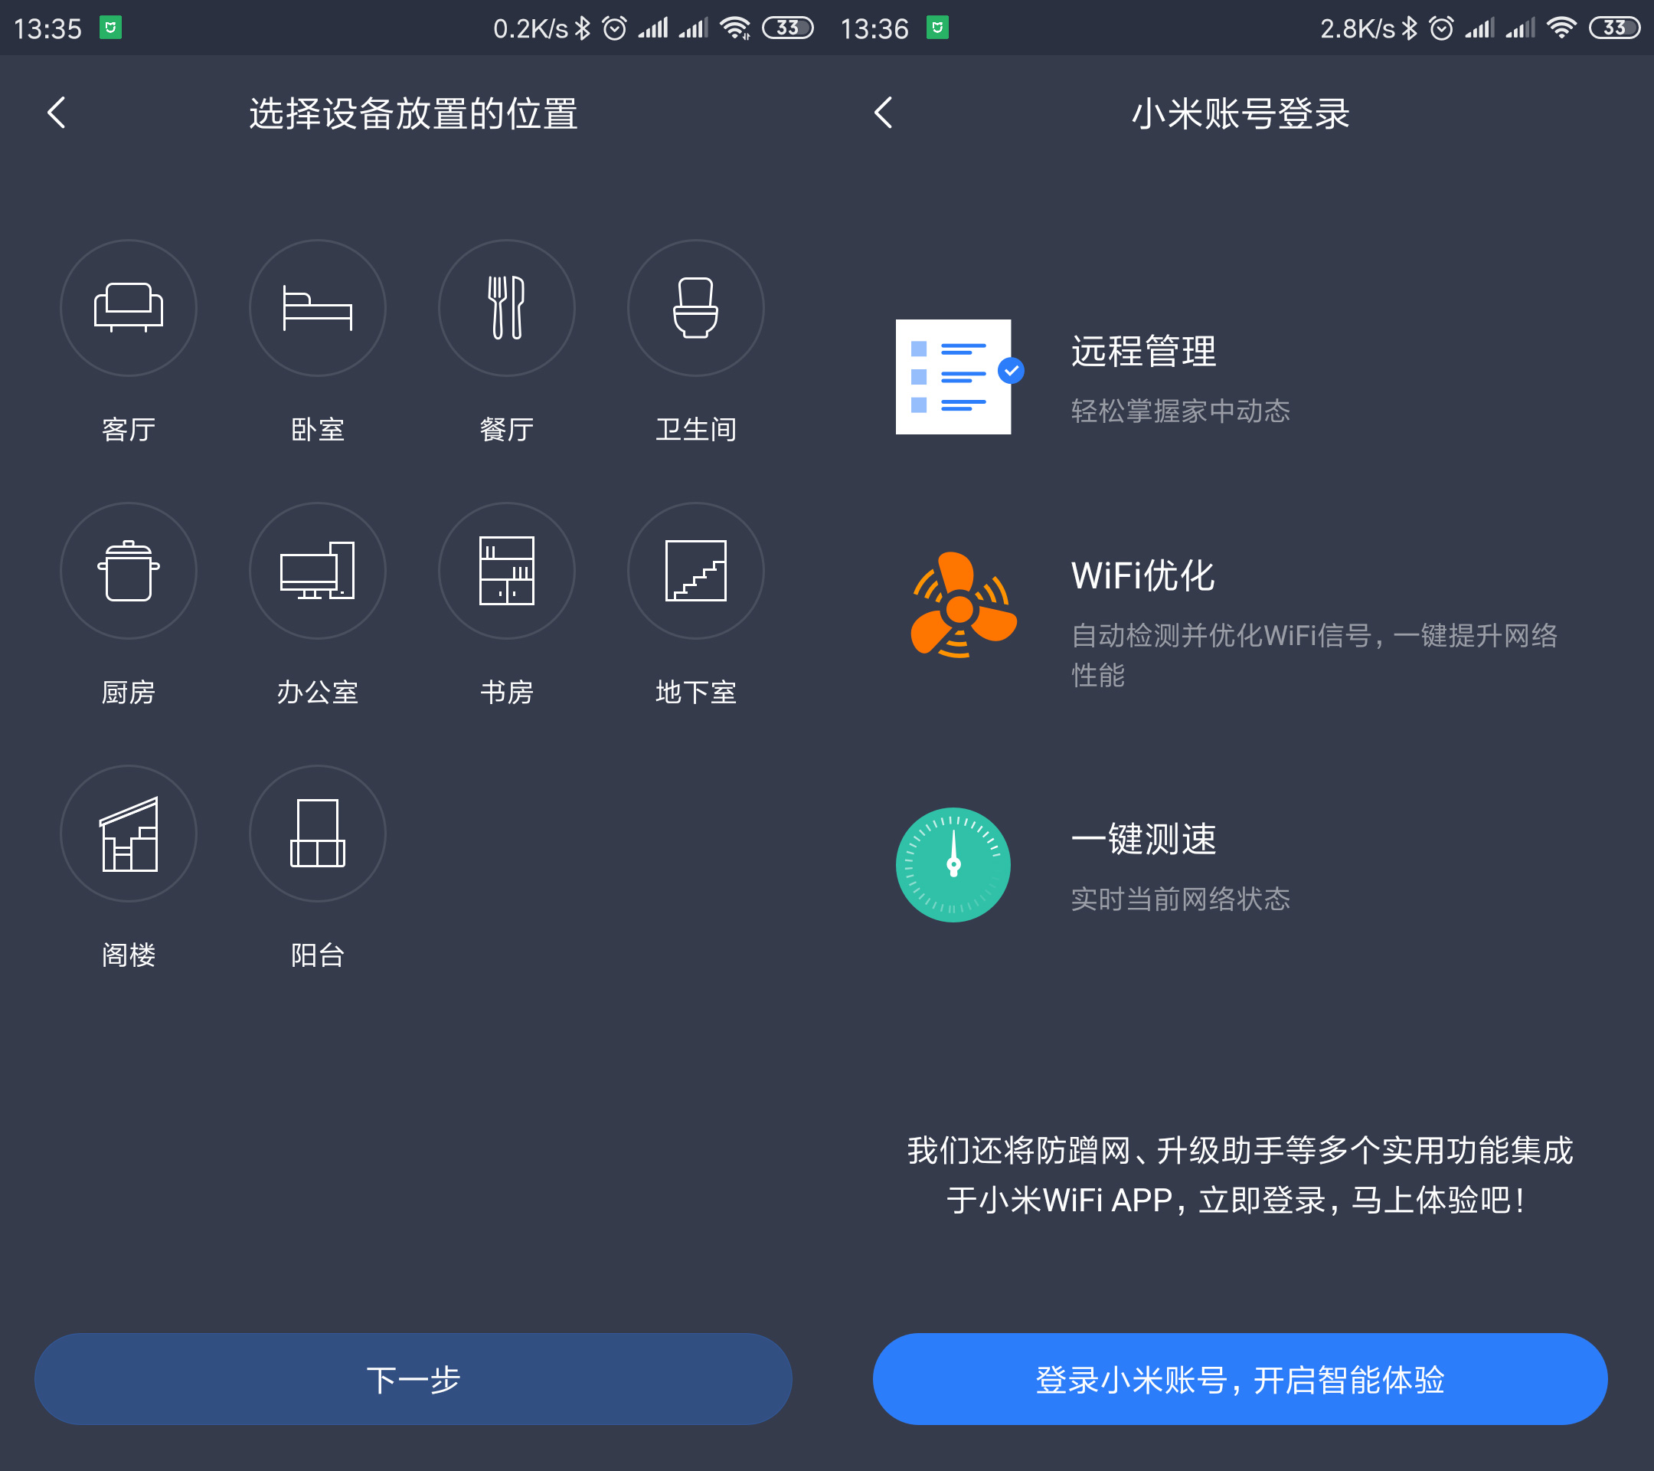This screenshot has height=1471, width=1654.
Task: Choose the kitchen pot icon
Action: coord(128,571)
